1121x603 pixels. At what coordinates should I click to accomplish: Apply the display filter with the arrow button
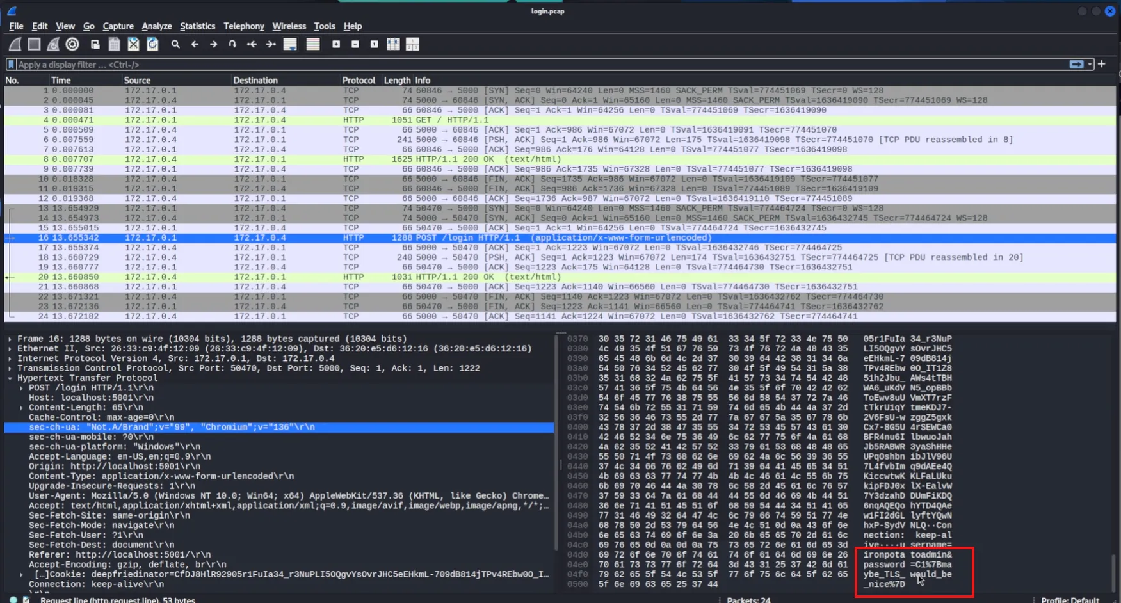pos(1076,65)
